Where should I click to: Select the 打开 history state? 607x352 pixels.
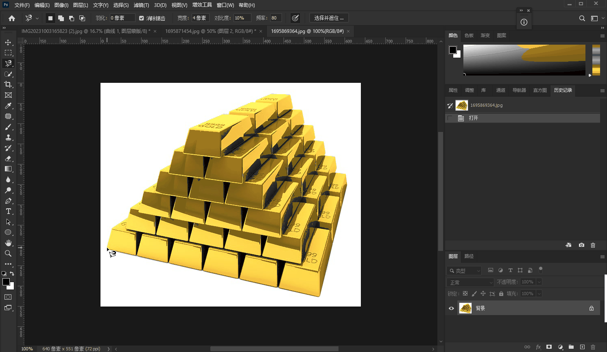523,118
